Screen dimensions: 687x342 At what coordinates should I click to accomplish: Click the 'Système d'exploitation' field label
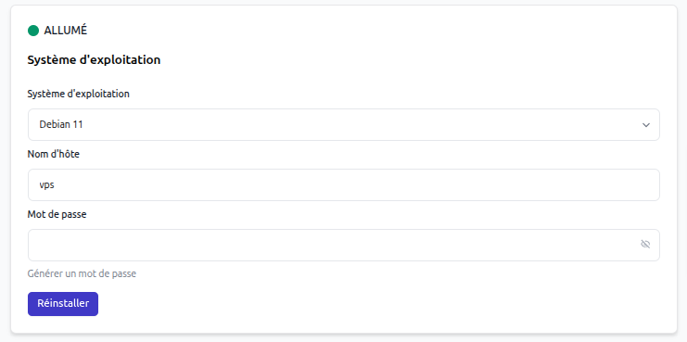pyautogui.click(x=79, y=94)
